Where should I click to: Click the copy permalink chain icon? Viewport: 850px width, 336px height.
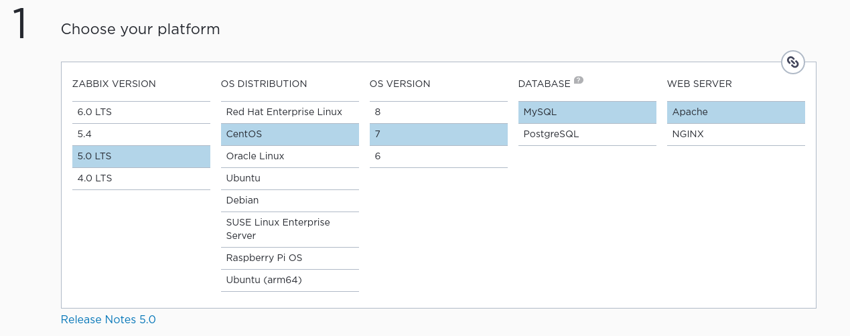(793, 62)
